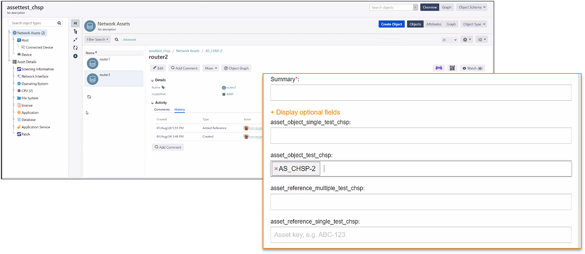Open the Object Schema dropdown
Image resolution: width=585 pixels, height=254 pixels.
pos(472,7)
